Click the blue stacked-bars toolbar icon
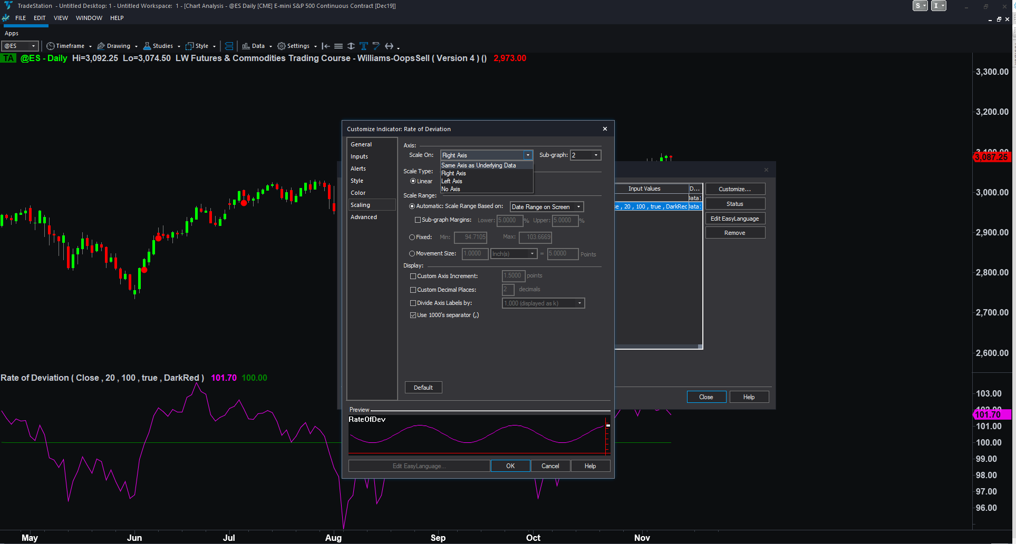The width and height of the screenshot is (1016, 544). tap(229, 46)
